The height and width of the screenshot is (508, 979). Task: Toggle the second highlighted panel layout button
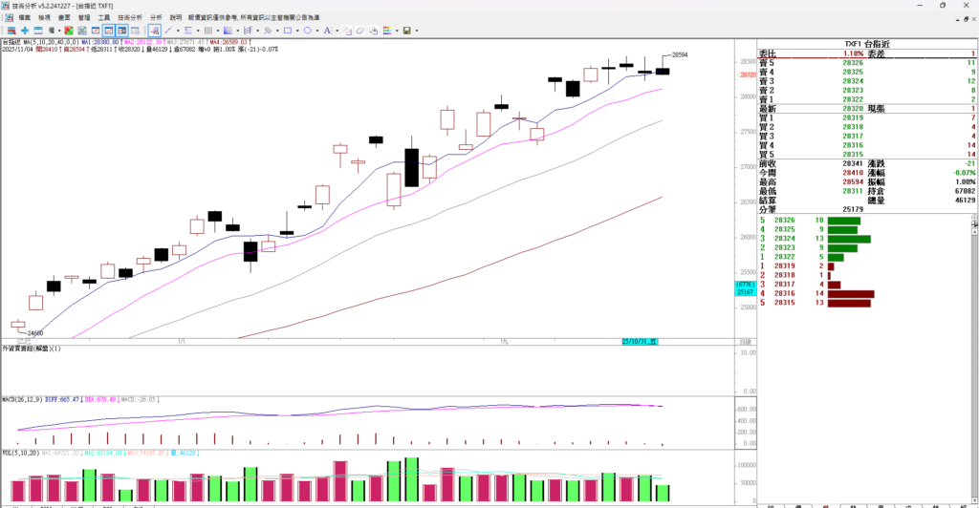coord(122,31)
